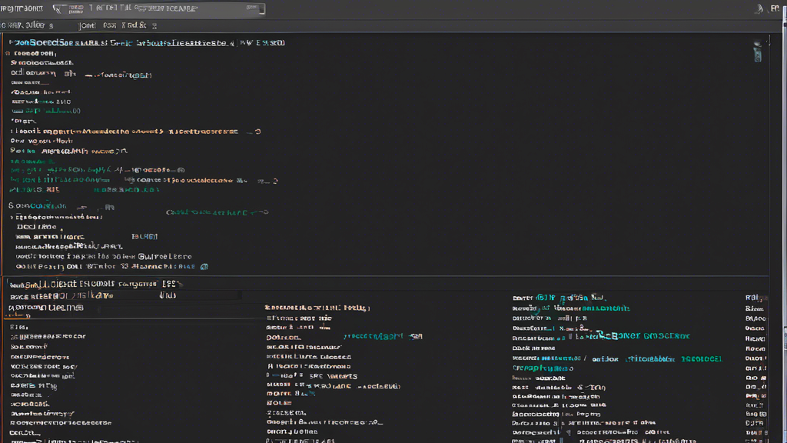Click the feather-like icon in the top-right corner
Viewport: 787px width, 443px height.
pyautogui.click(x=759, y=9)
